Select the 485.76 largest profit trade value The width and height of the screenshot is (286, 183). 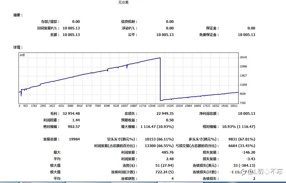click(168, 152)
